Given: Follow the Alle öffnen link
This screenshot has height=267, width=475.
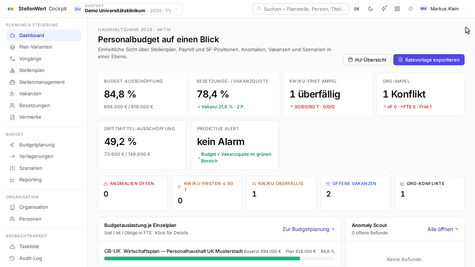Looking at the screenshot, I should pyautogui.click(x=443, y=229).
